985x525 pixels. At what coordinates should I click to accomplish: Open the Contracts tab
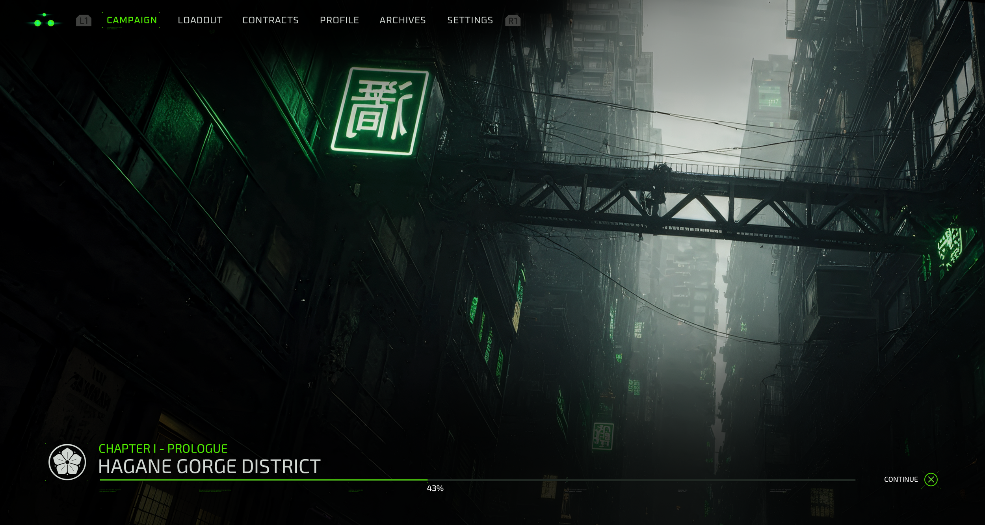pos(270,20)
